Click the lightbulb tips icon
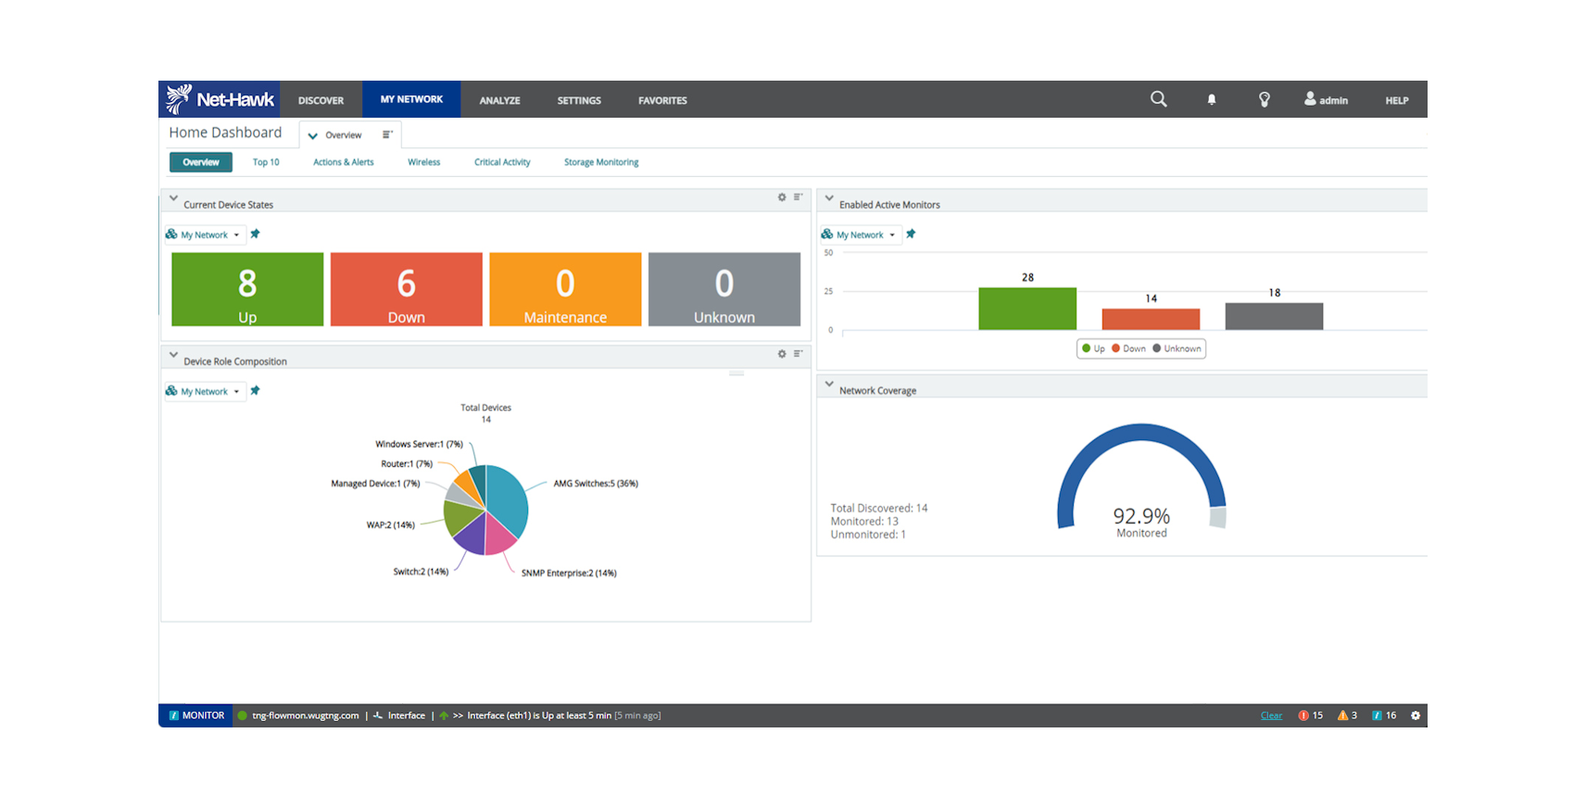The width and height of the screenshot is (1586, 809). coord(1264,100)
